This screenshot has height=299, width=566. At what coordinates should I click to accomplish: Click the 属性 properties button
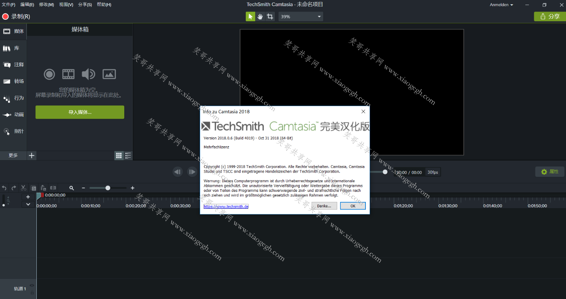click(x=550, y=172)
